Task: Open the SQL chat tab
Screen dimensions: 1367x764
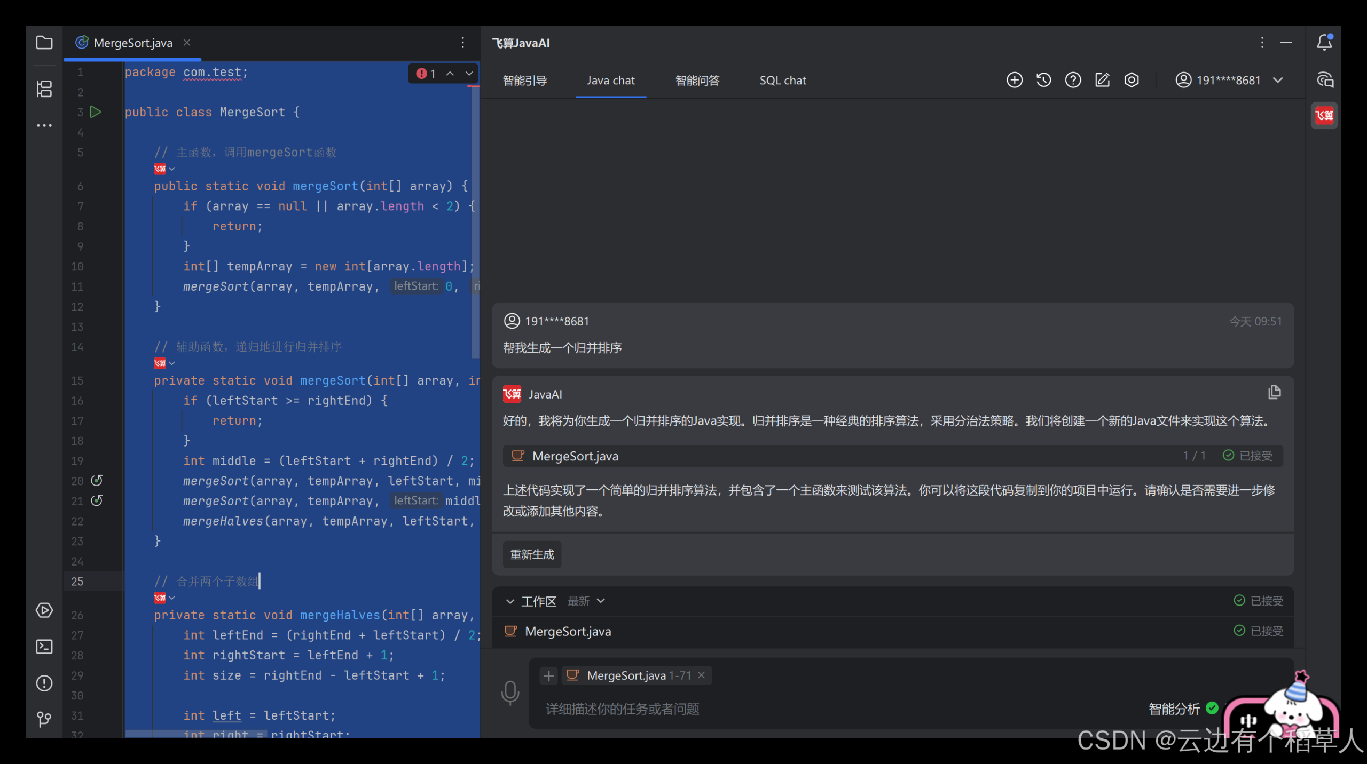Action: (782, 81)
